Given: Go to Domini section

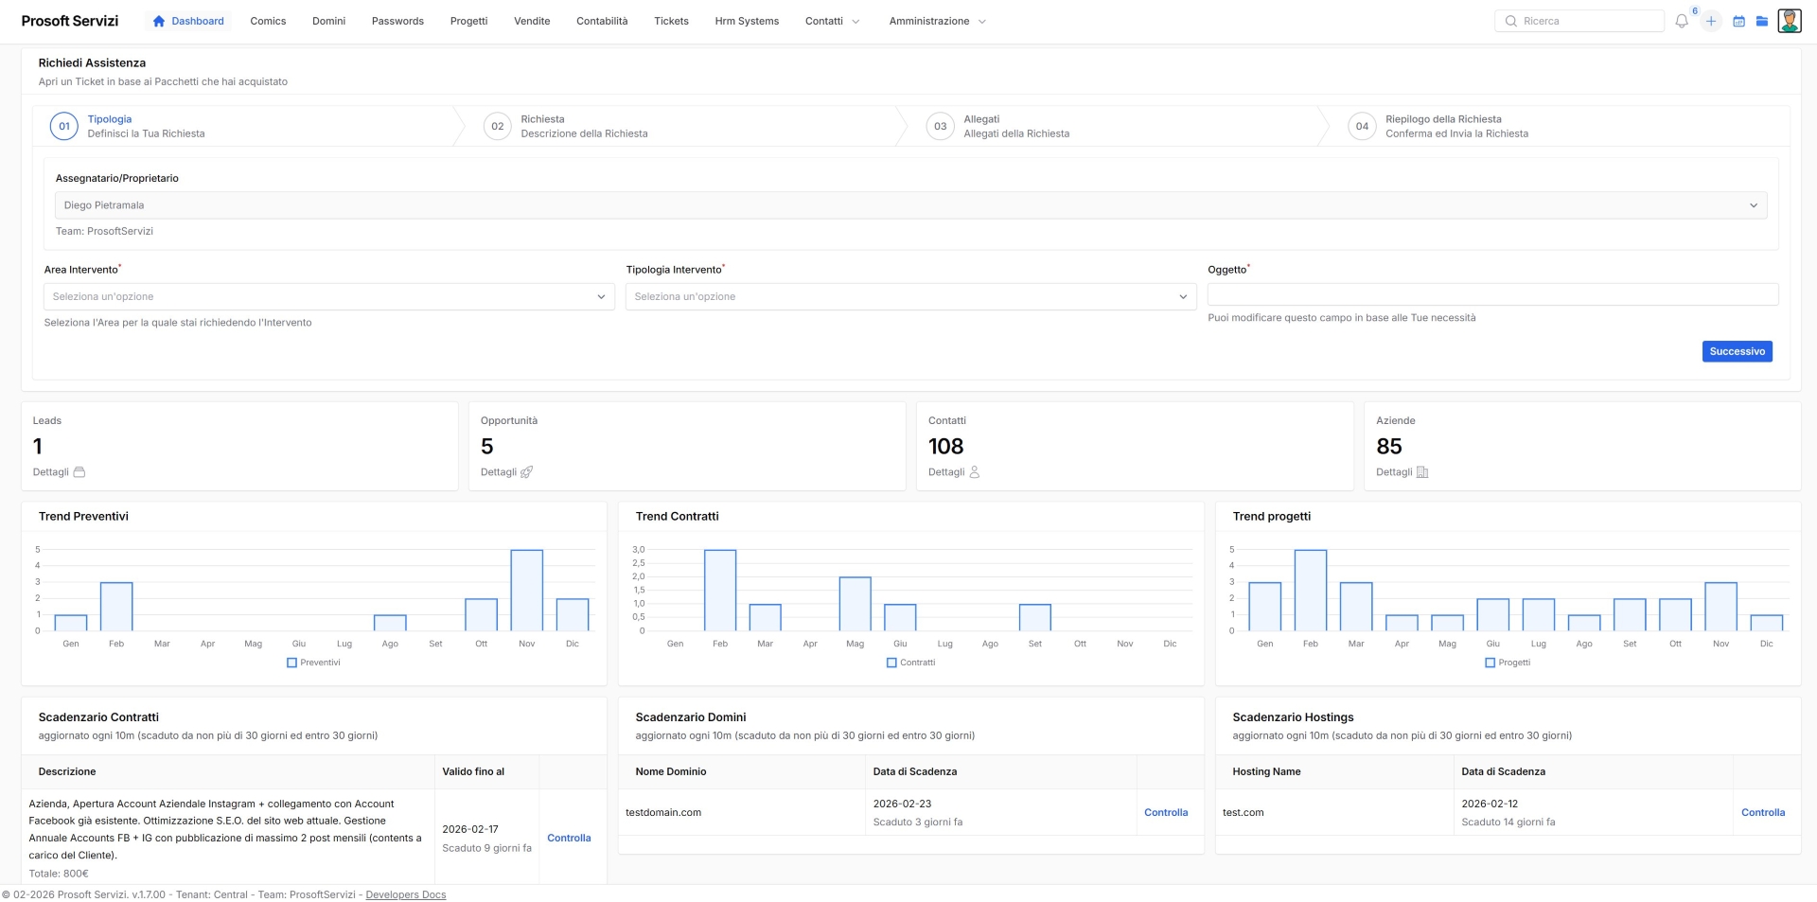Looking at the screenshot, I should coord(328,21).
